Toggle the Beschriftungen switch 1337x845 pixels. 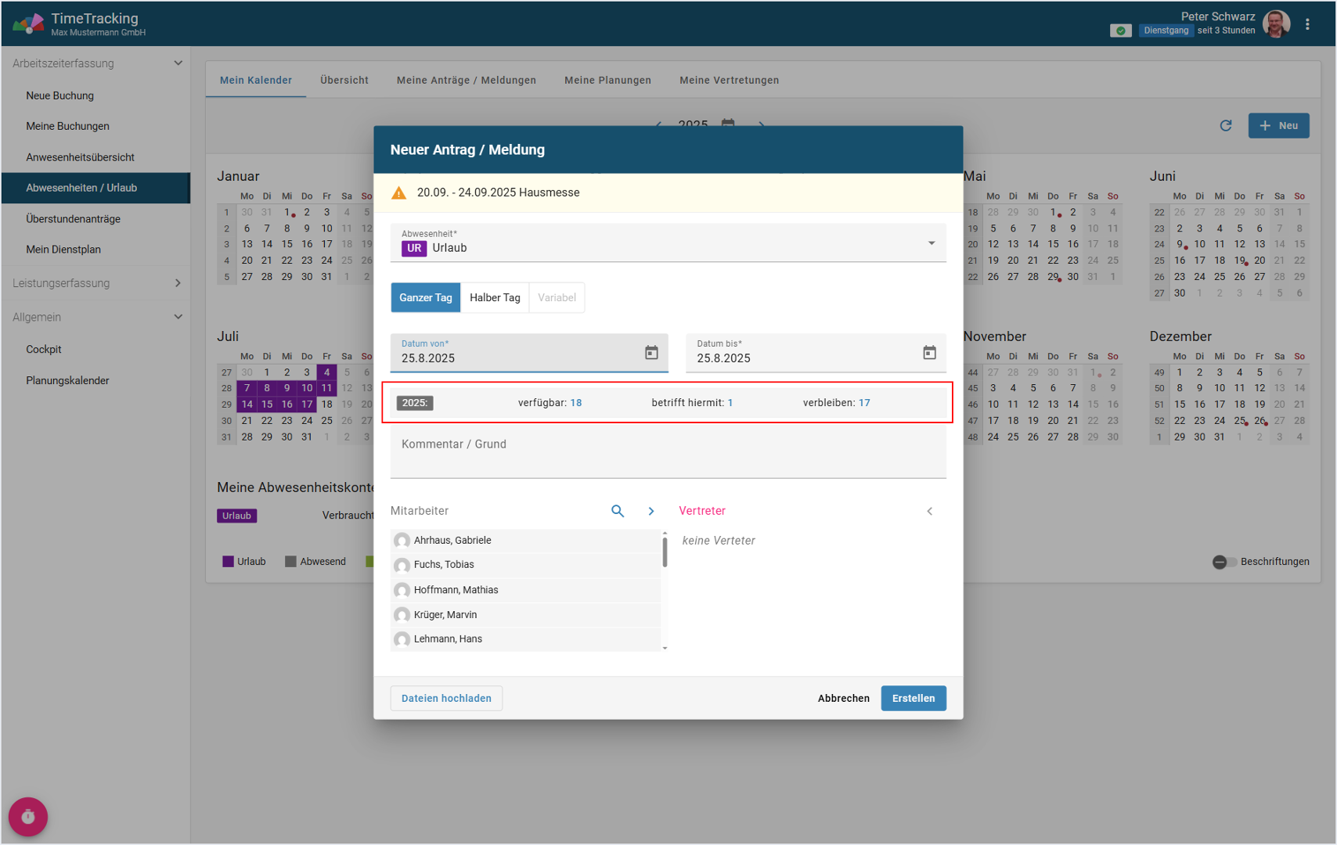[1224, 562]
